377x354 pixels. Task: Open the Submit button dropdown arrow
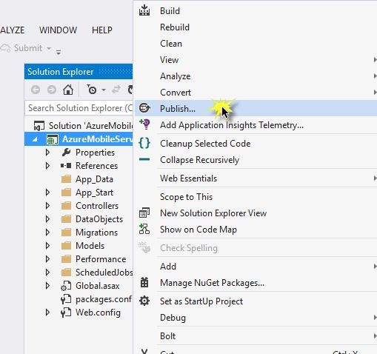(x=49, y=48)
